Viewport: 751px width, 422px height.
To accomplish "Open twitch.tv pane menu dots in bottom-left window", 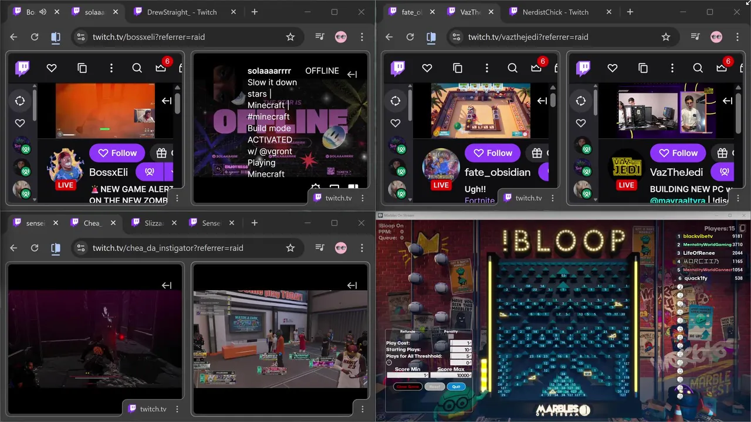I will click(177, 409).
